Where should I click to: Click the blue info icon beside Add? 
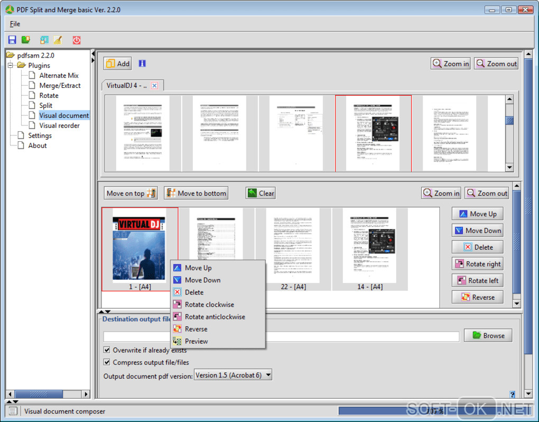point(142,63)
